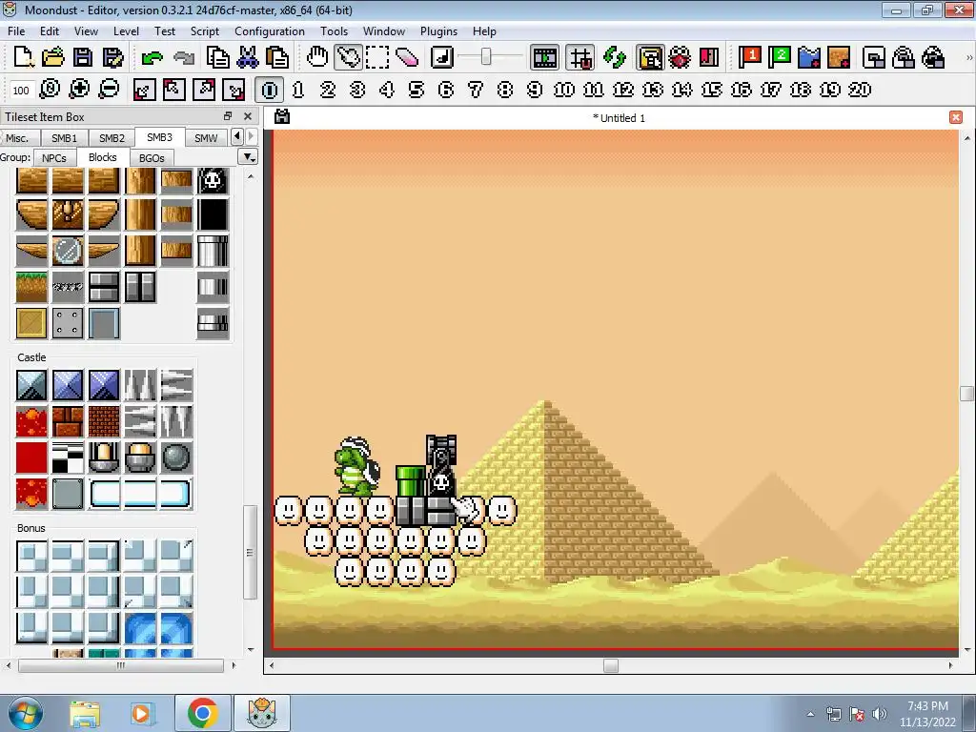Open the door/warps toolbar icon
Image resolution: width=976 pixels, height=732 pixels.
(x=709, y=57)
